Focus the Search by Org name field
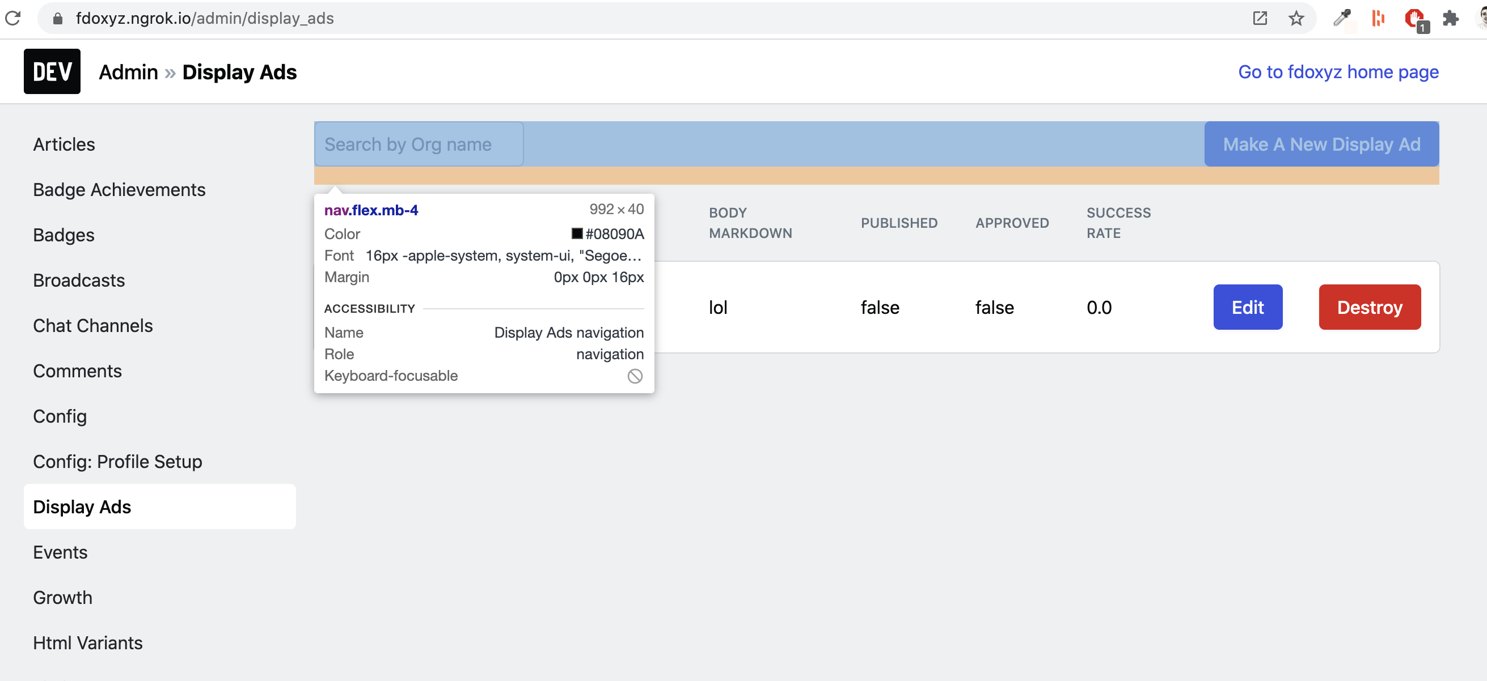The image size is (1487, 681). click(418, 144)
